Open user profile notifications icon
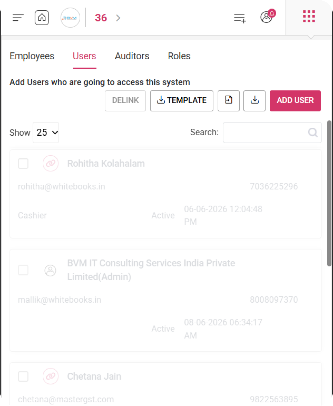 268,16
